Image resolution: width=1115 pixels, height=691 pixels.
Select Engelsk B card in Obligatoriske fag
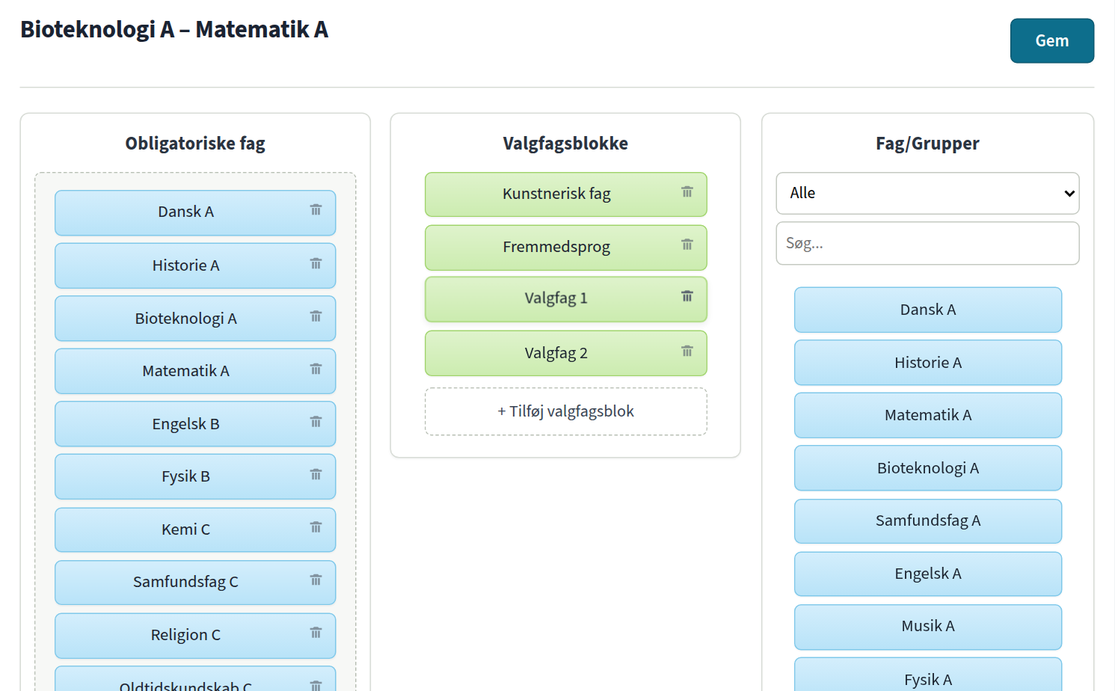pos(195,424)
